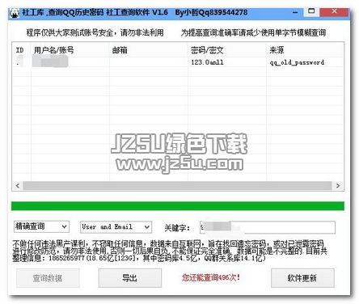Click the red text 您还能查询496次!
Screen dimensions: 359x304
[x=211, y=277]
